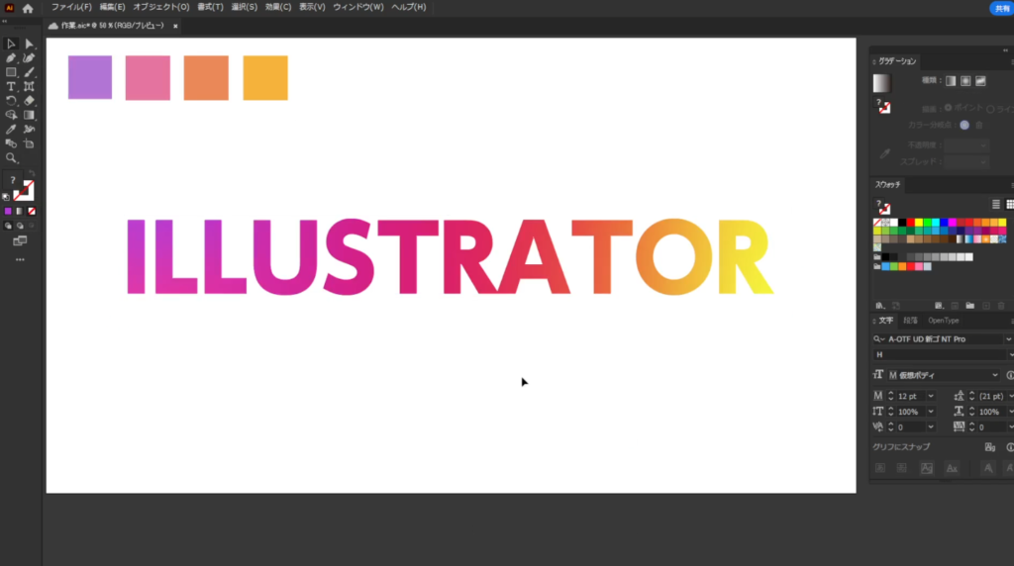Click the purple square on the artboard
This screenshot has height=566, width=1014.
[x=90, y=77]
